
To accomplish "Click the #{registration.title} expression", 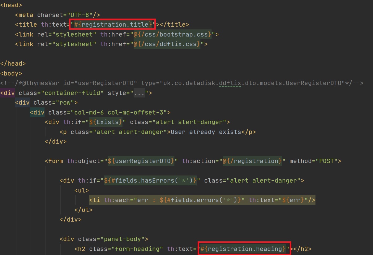I will [x=113, y=24].
